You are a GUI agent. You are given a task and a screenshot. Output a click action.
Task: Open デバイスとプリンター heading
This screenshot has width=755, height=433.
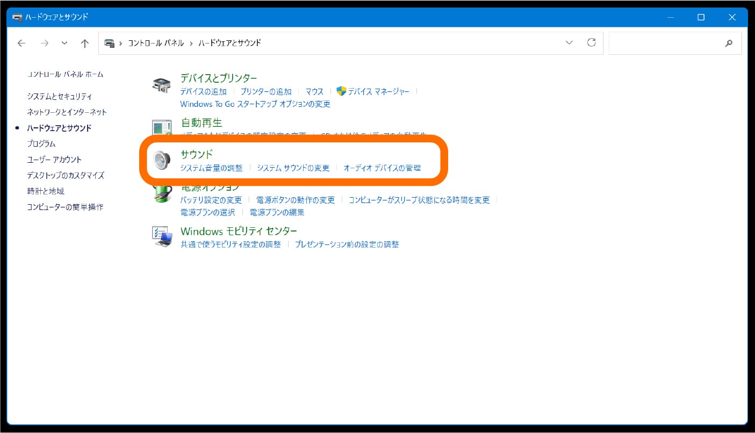click(x=219, y=78)
